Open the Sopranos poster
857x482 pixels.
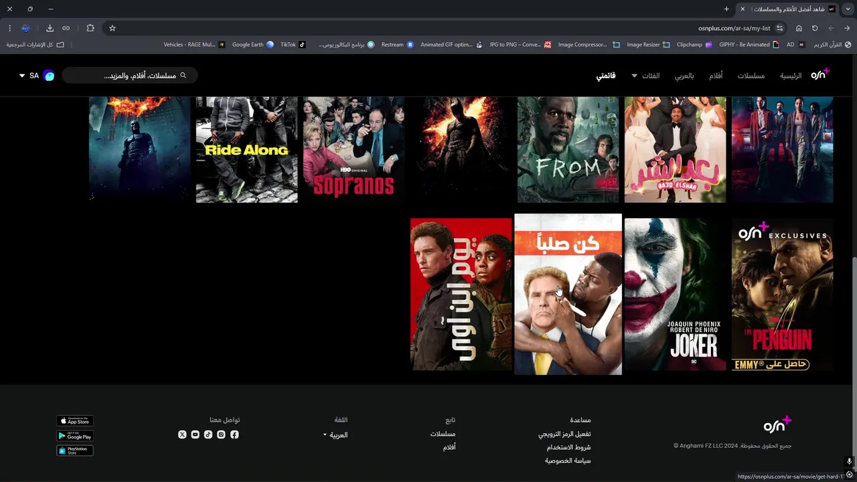pyautogui.click(x=354, y=149)
